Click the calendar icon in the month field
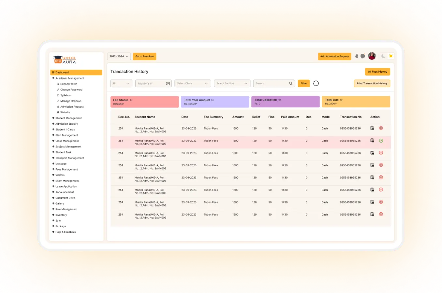Viewport: 442px width, 293px height. [x=168, y=84]
